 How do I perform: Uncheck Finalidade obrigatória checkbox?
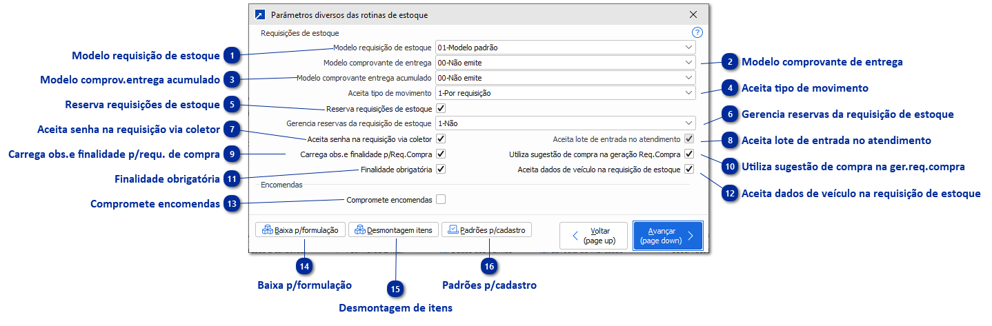(441, 169)
